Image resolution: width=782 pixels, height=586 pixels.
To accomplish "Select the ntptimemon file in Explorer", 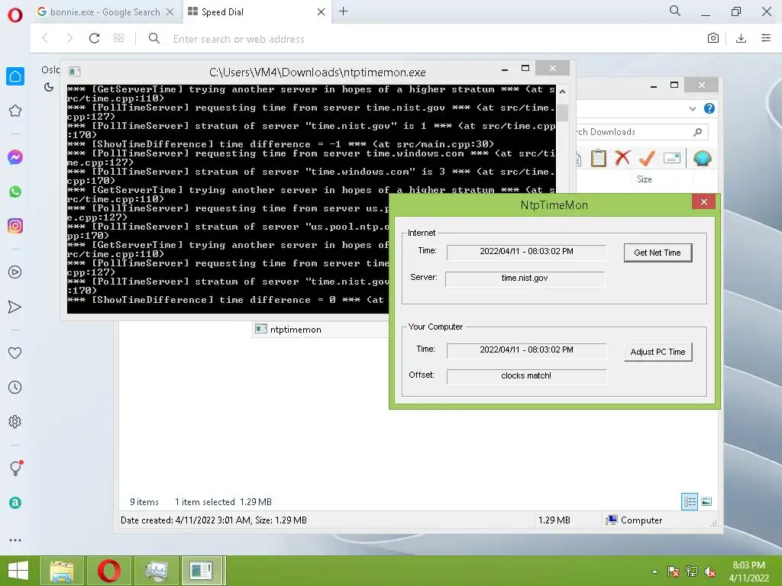I will [x=296, y=330].
